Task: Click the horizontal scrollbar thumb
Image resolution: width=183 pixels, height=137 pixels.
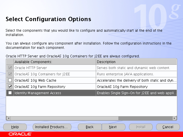Action: (x=64, y=118)
